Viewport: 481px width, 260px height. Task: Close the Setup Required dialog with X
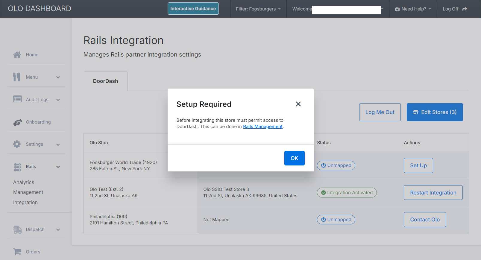[298, 104]
